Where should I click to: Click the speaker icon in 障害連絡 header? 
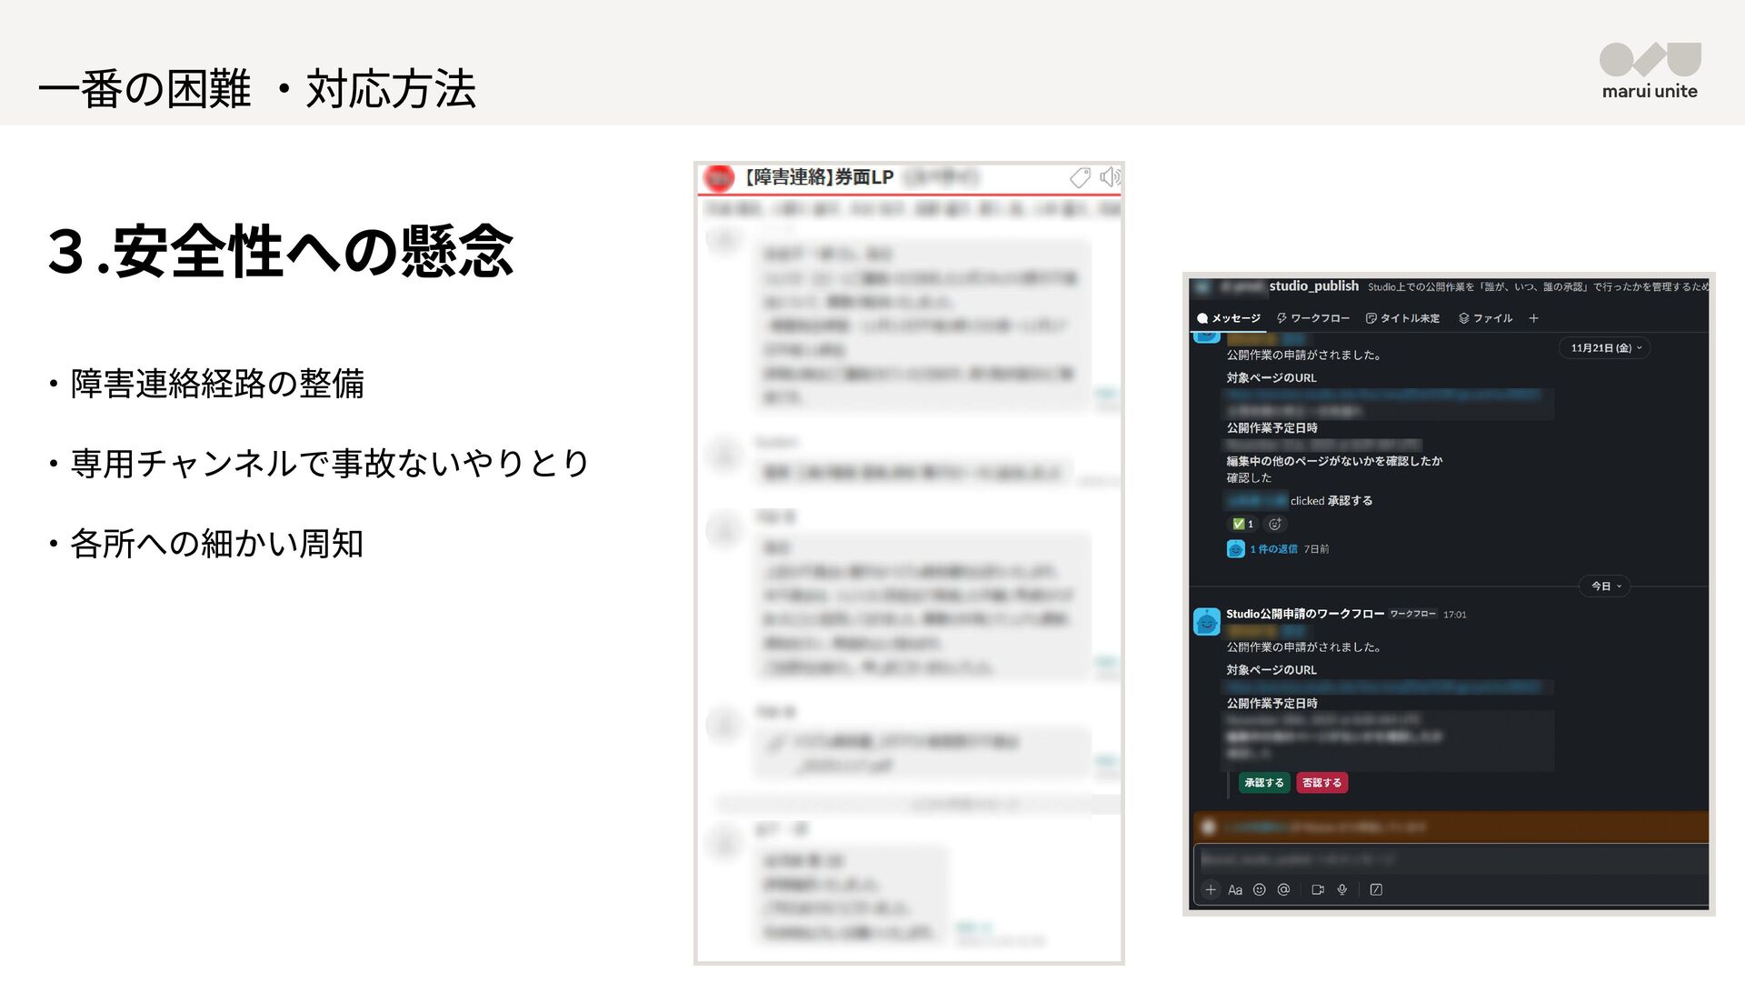coord(1109,177)
